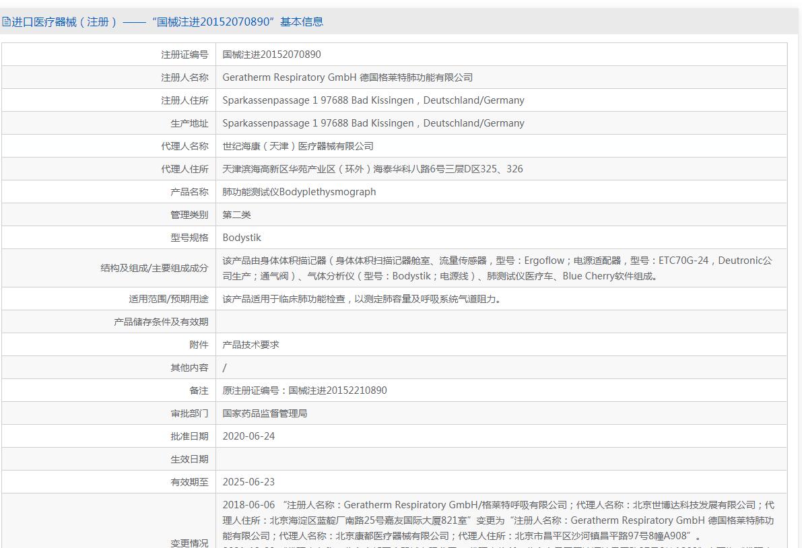Open the 产品技术要求 attachment
802x548 pixels.
[251, 345]
